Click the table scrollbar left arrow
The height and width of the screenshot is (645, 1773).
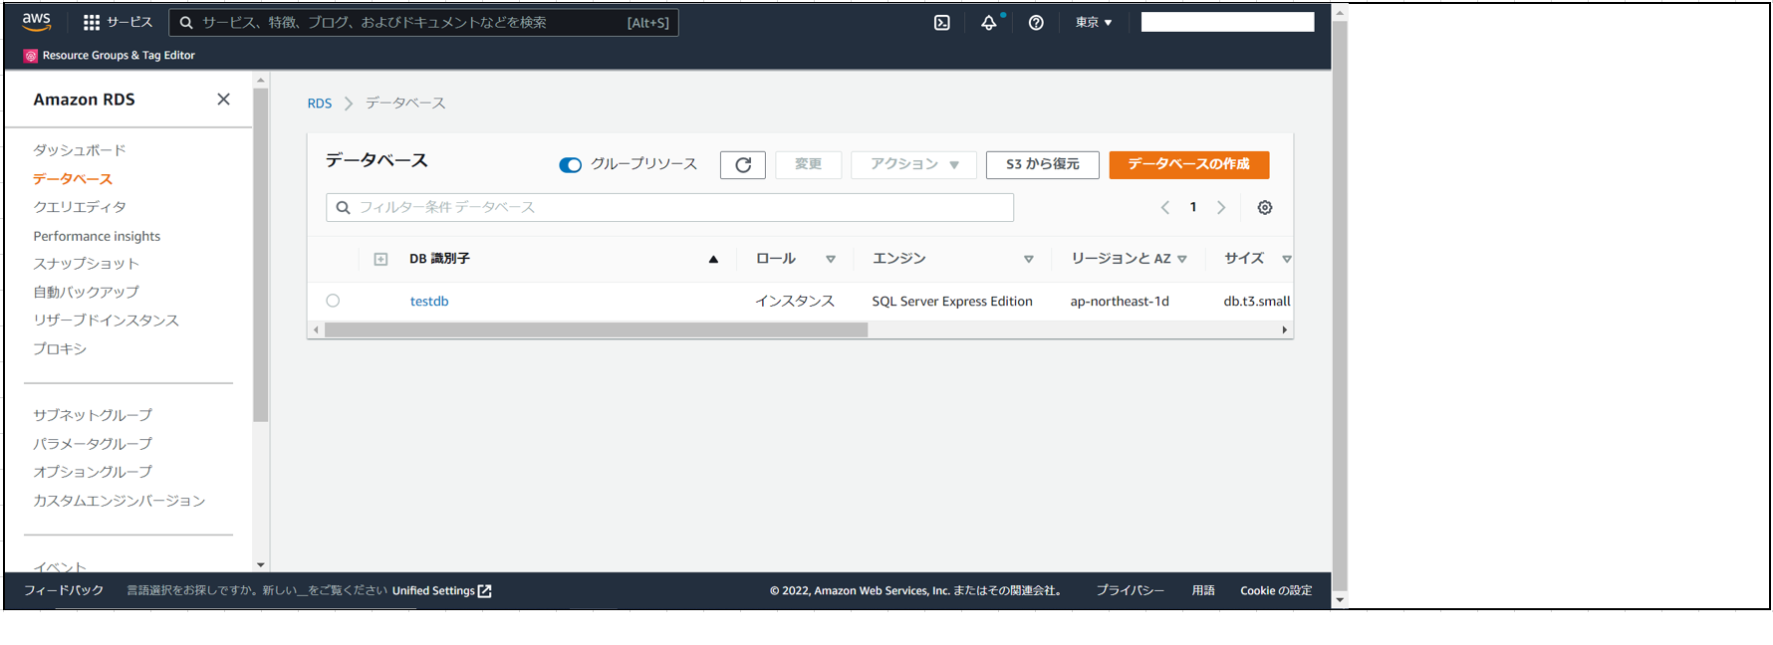[x=317, y=330]
